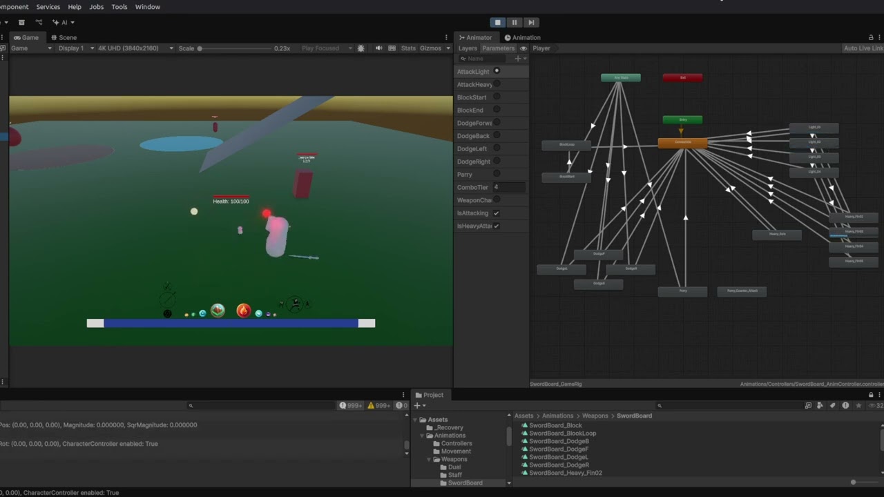Switch to the Animation tab

pos(522,37)
